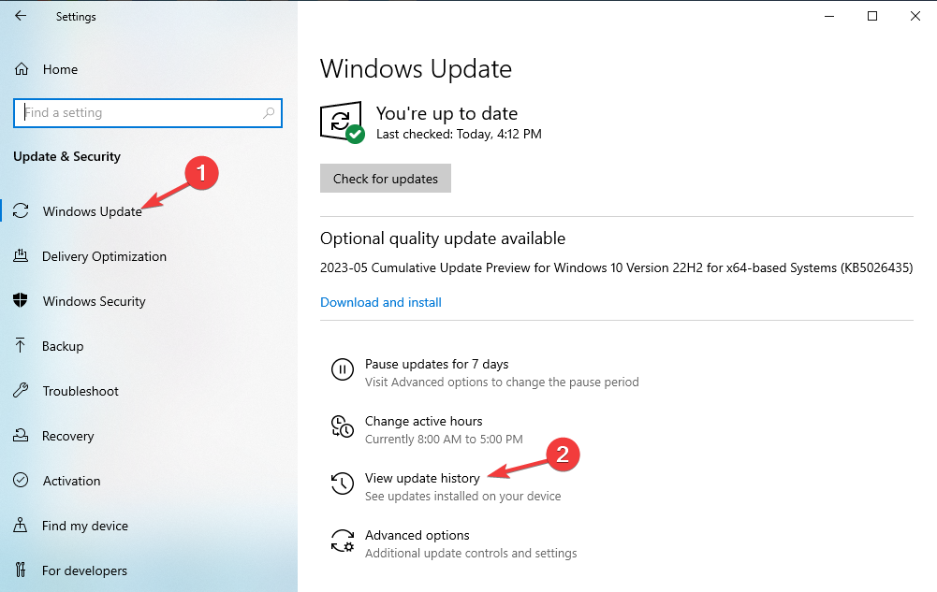Image resolution: width=937 pixels, height=592 pixels.
Task: Click the Find my device person icon
Action: coord(21,525)
